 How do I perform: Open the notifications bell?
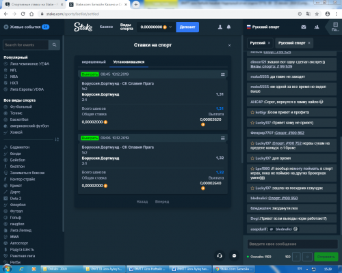click(228, 27)
